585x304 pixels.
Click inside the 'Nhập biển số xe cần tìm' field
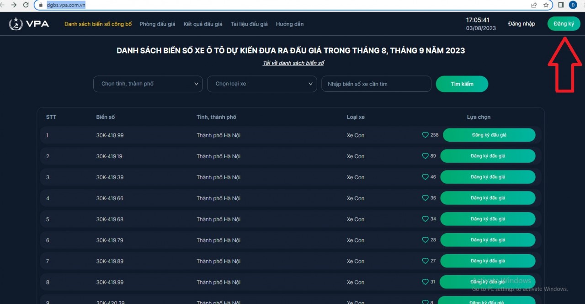pyautogui.click(x=376, y=84)
